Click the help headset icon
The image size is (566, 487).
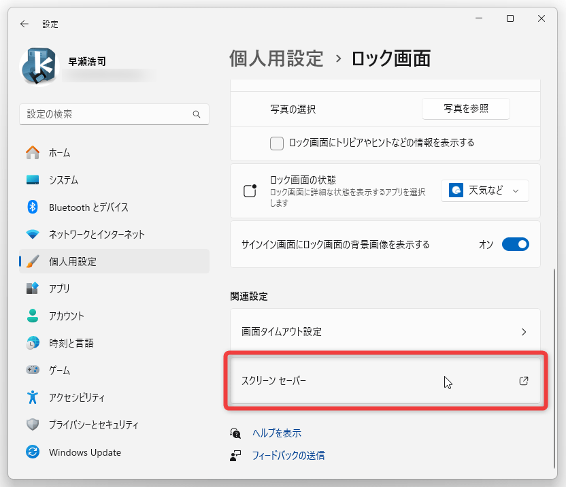(x=235, y=433)
